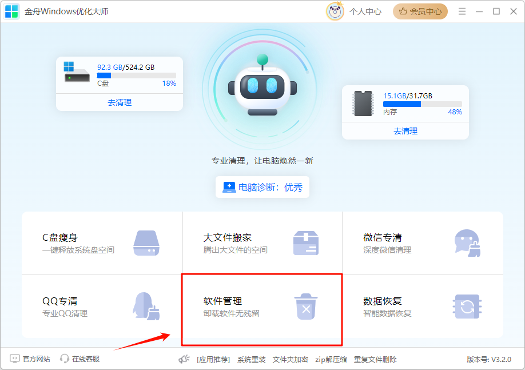
Task: Click the 金舟Windows优化大师 app logo icon
Action: pos(11,11)
